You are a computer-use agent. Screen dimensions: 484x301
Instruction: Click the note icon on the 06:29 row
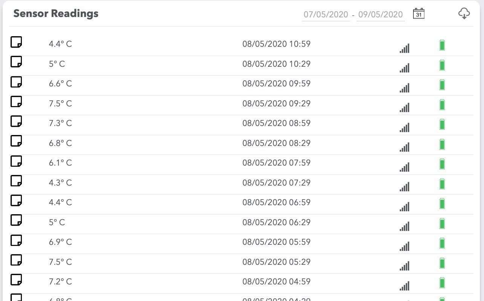tap(16, 220)
